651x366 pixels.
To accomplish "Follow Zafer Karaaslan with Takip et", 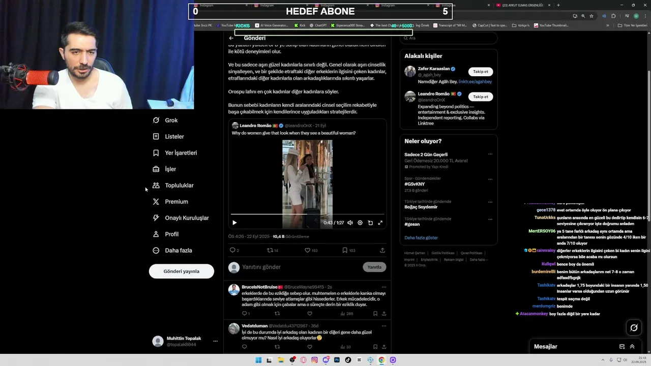I will pyautogui.click(x=481, y=72).
